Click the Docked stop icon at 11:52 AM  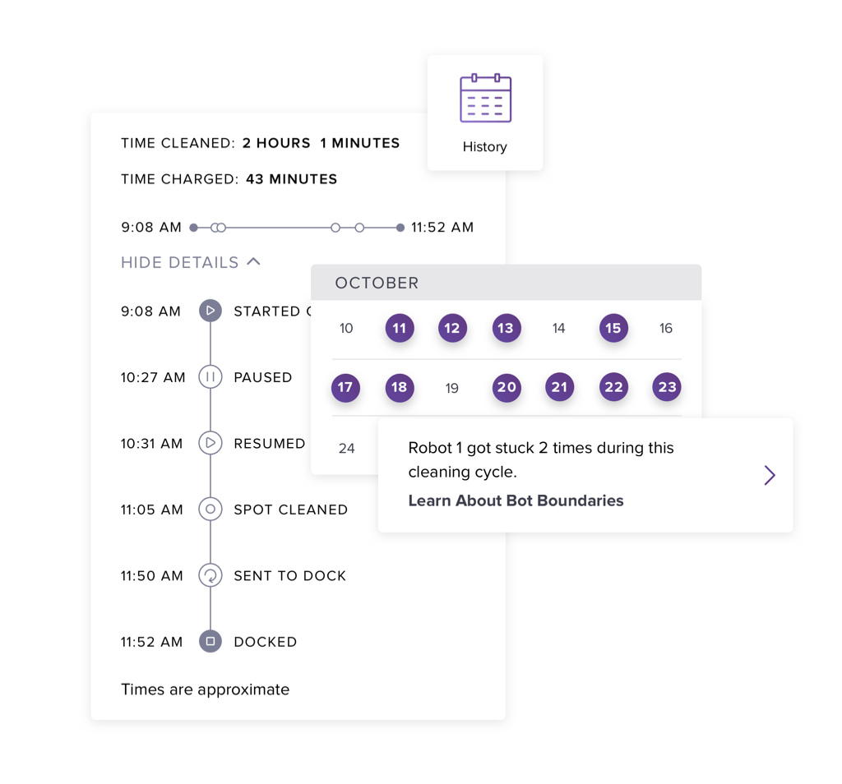coord(210,641)
